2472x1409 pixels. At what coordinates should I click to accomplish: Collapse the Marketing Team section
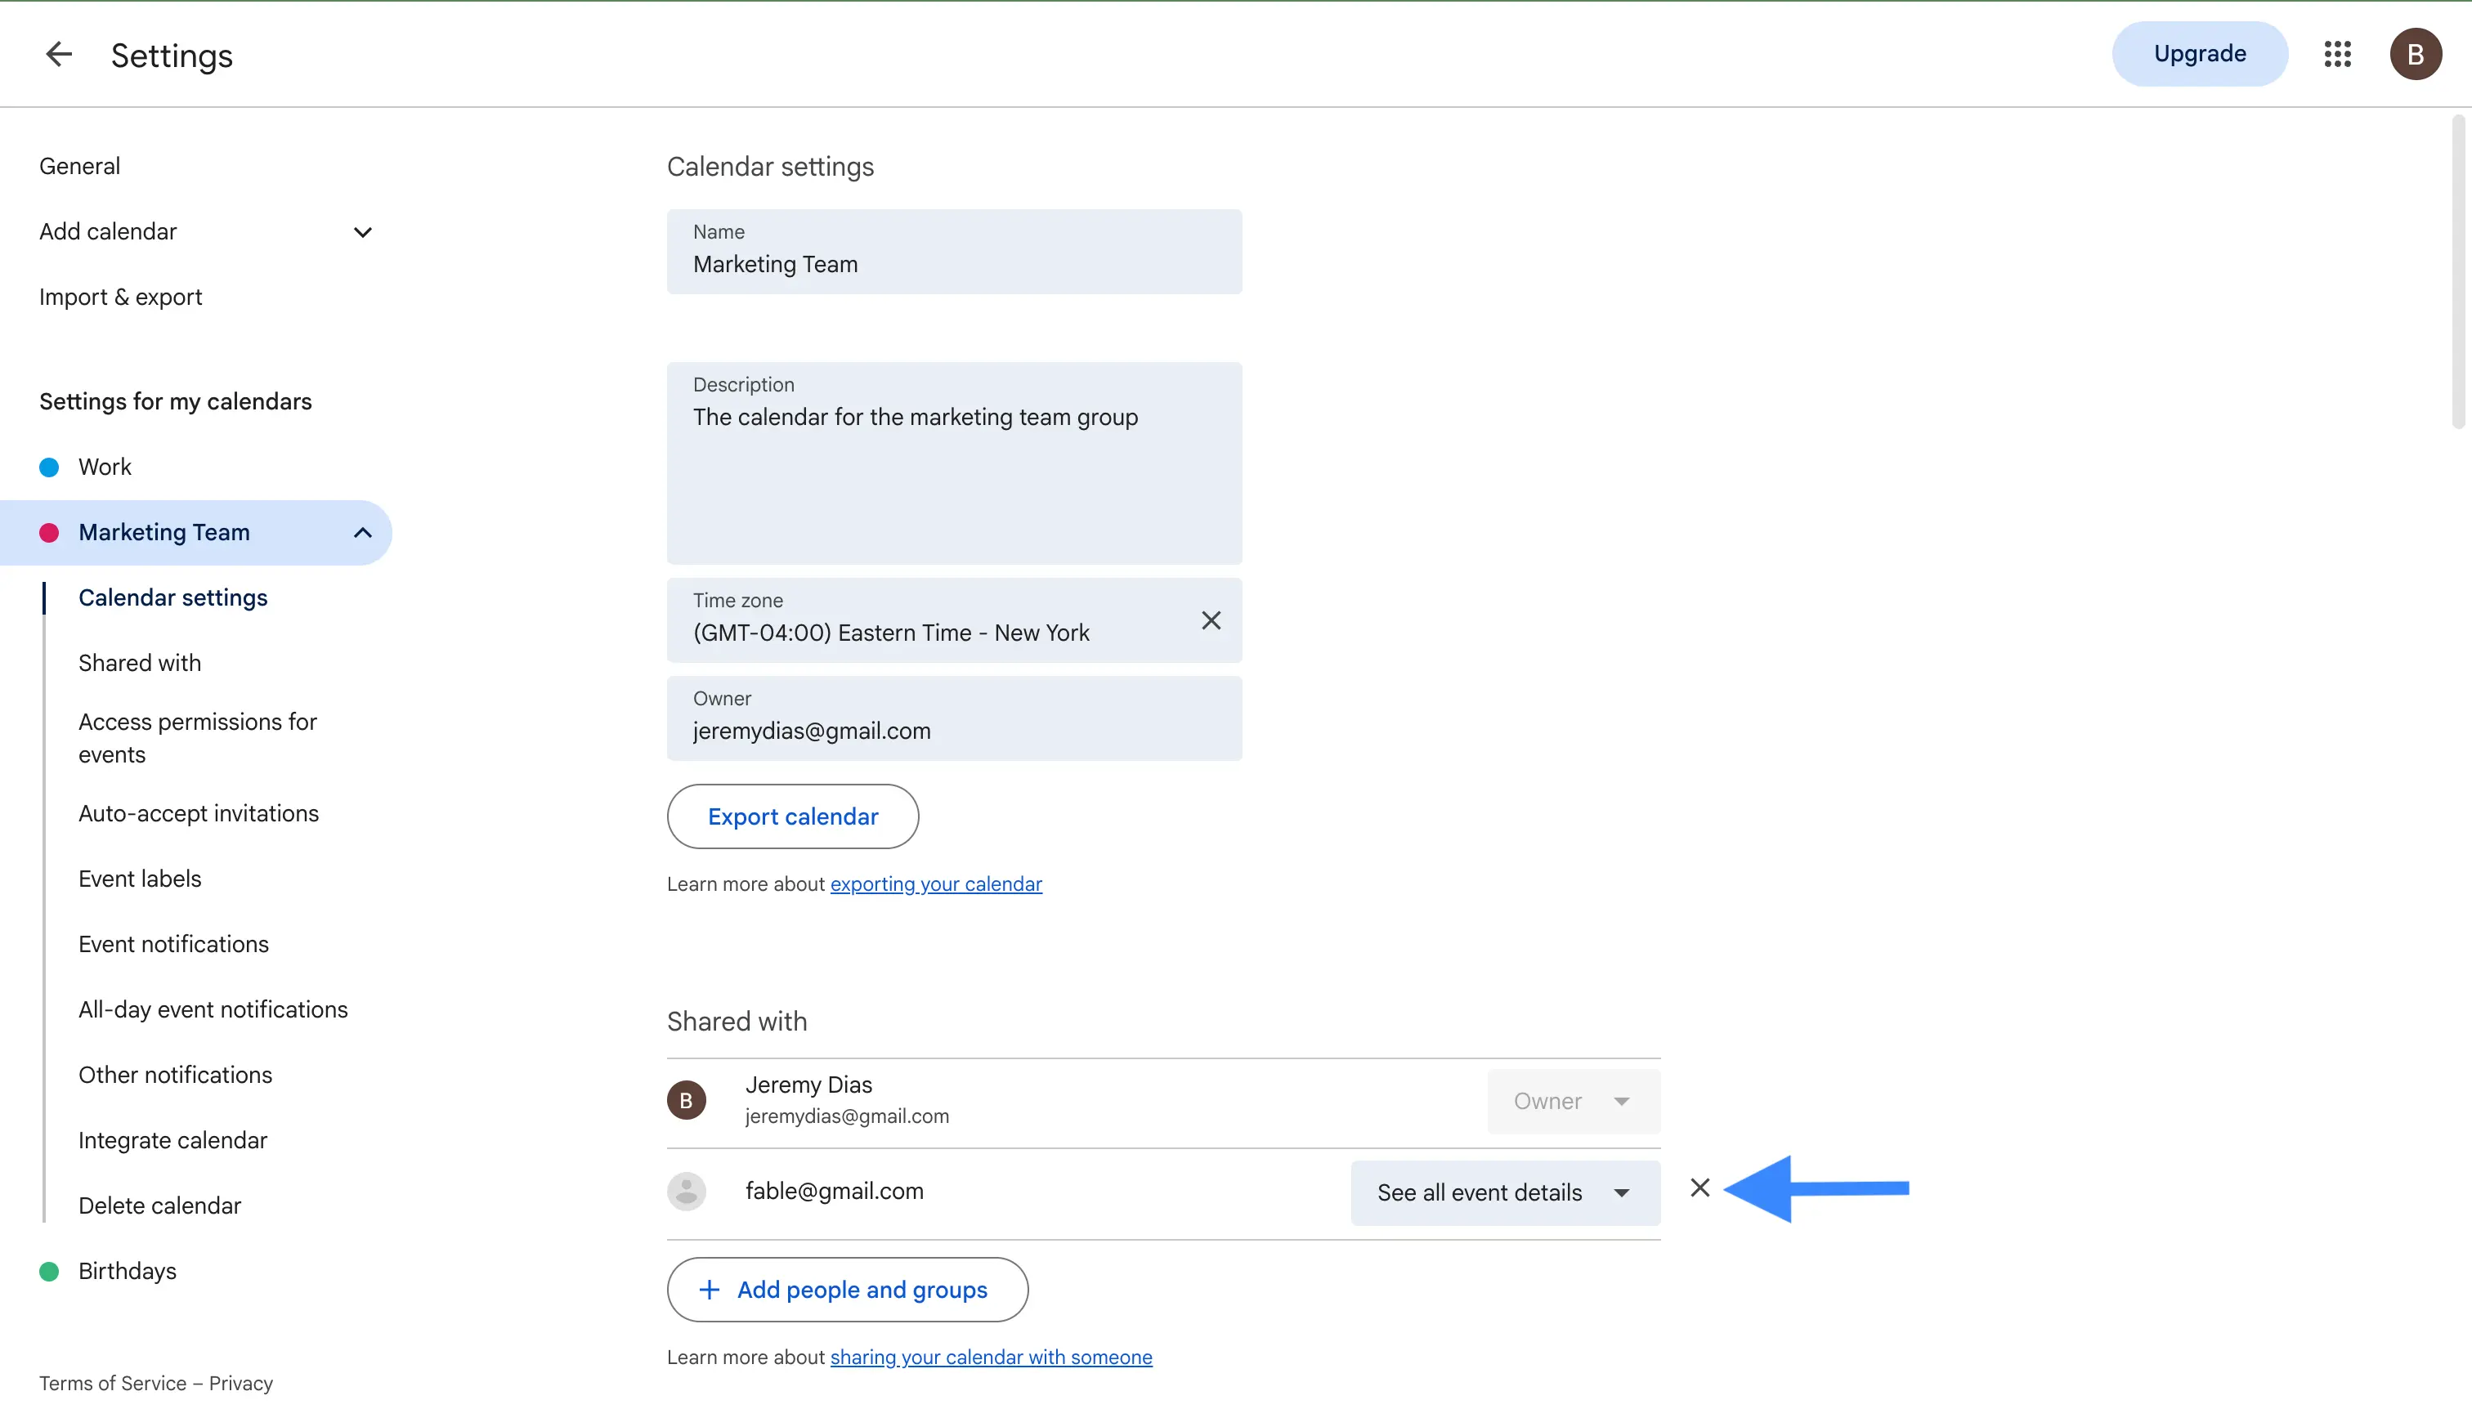[362, 532]
